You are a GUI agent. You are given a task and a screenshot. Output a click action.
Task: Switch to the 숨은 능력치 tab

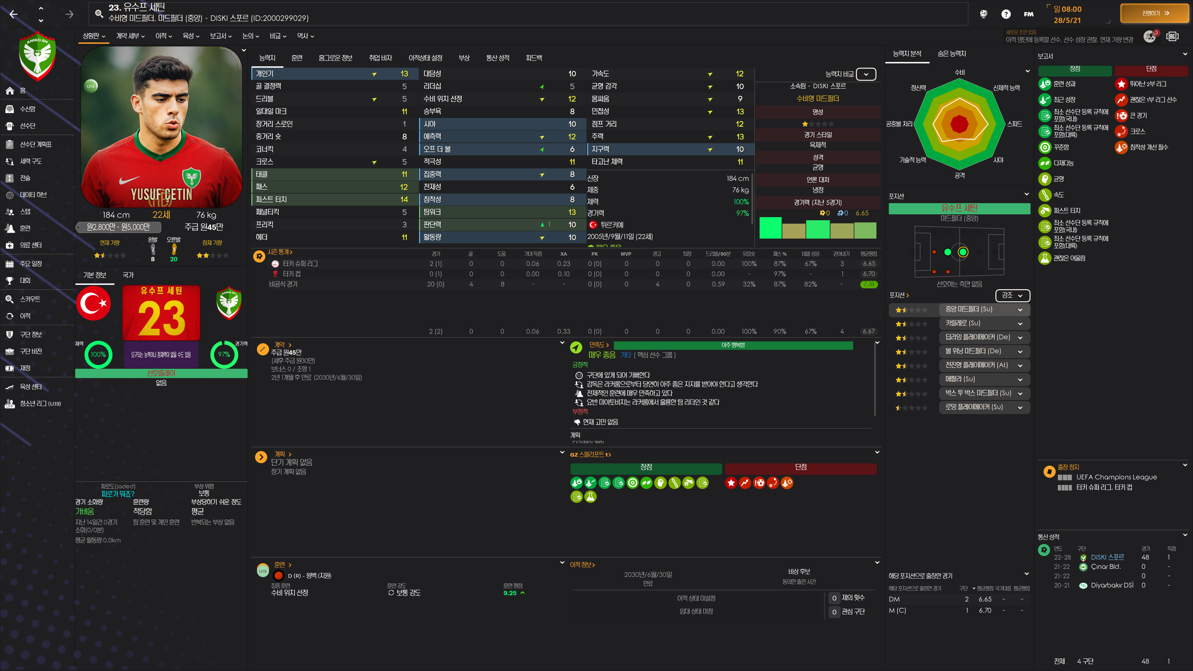pos(952,54)
